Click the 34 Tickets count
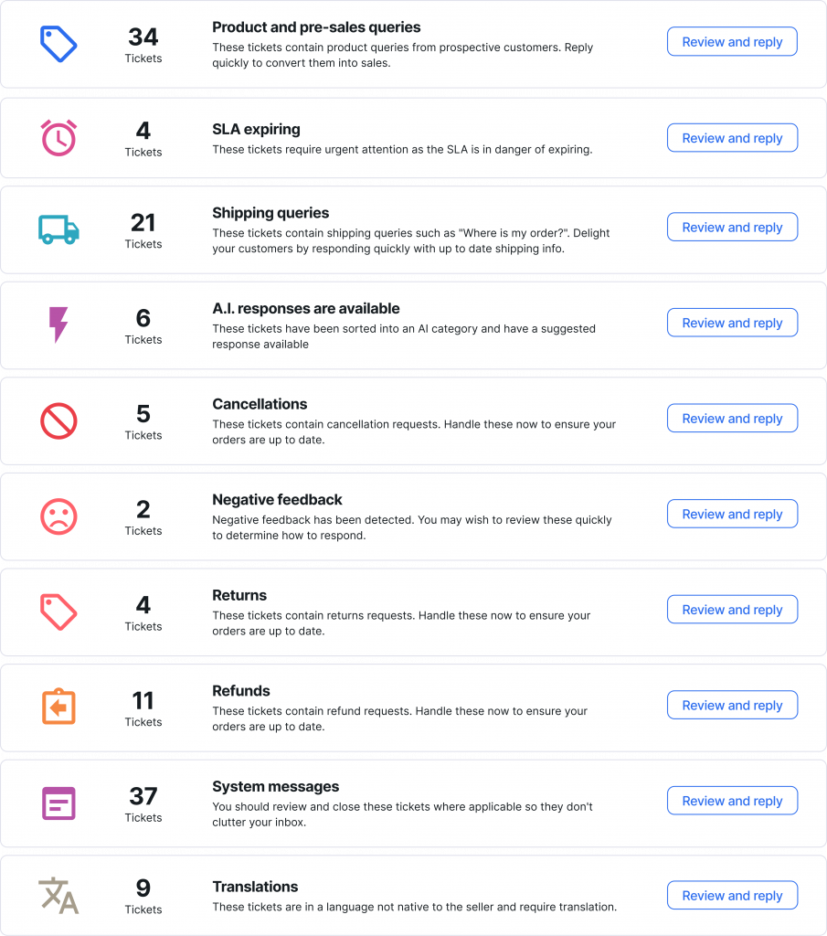The image size is (827, 936). pos(143,44)
